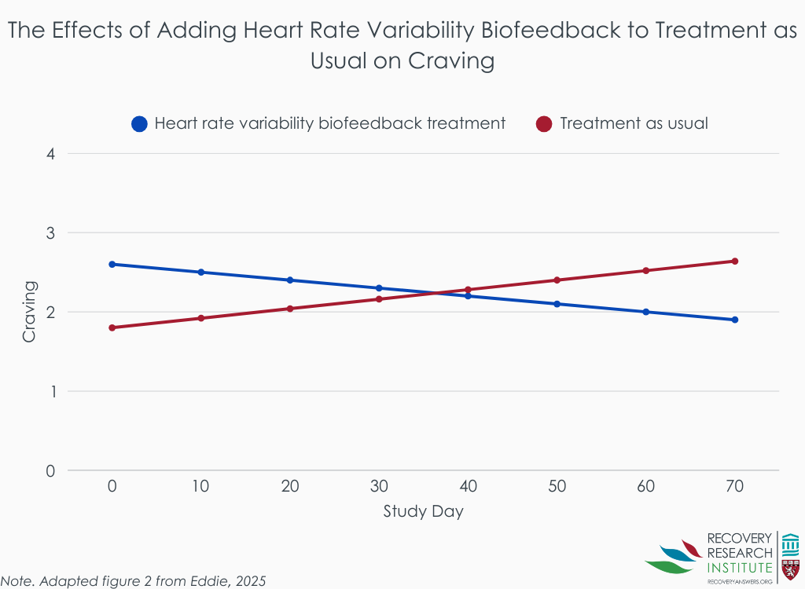Select the blue data point at day 0
Viewport: 805px width, 589px height.
coord(112,264)
